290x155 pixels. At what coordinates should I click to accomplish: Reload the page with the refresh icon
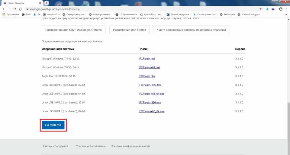15,9
